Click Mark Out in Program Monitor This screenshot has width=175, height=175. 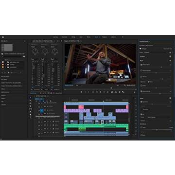[88, 92]
